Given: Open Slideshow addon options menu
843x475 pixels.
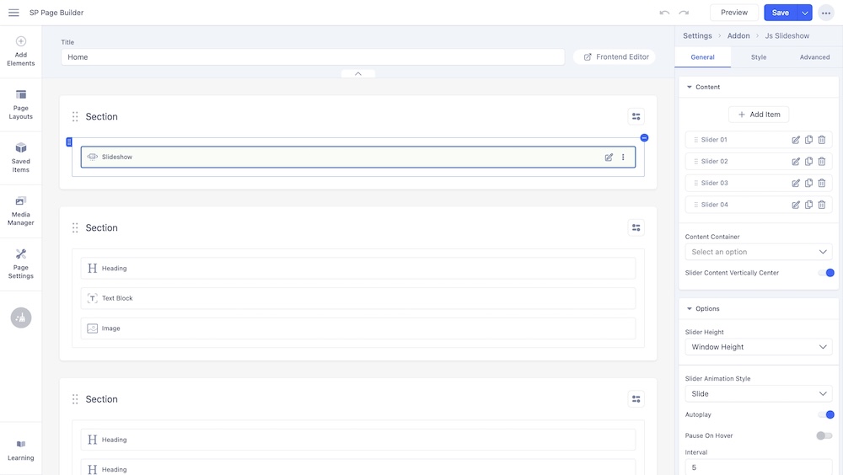Looking at the screenshot, I should tap(624, 157).
